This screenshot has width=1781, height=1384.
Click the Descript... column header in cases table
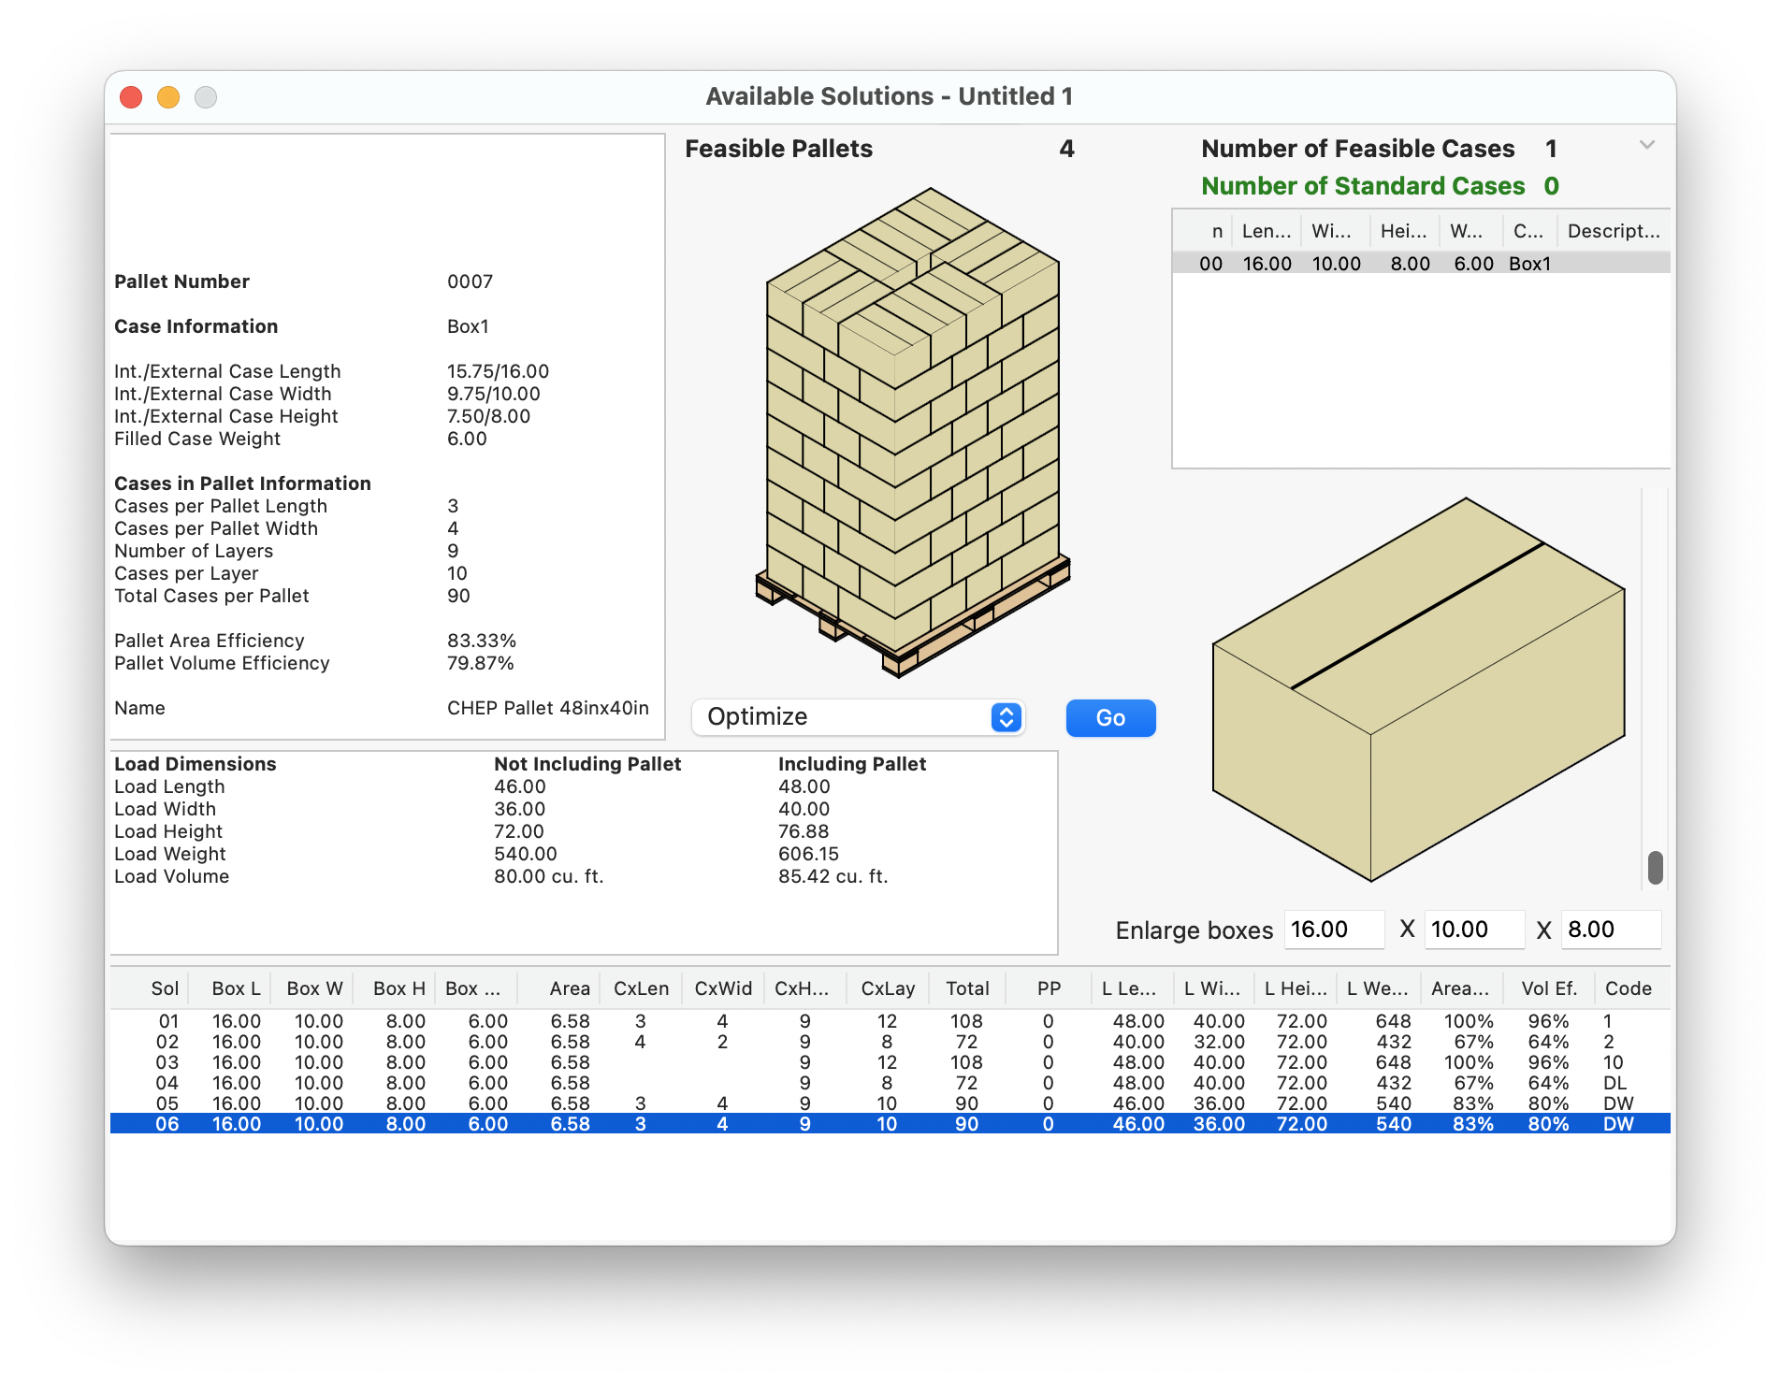pyautogui.click(x=1614, y=231)
